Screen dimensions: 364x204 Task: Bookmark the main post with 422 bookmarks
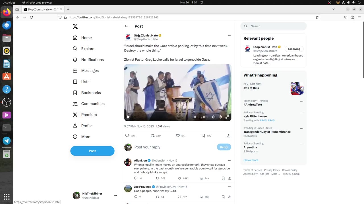203,136
